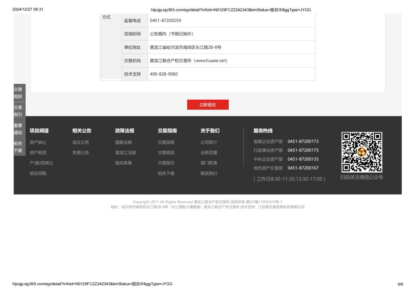Open 联系我们 footer link
416x293 pixels.
(209, 173)
